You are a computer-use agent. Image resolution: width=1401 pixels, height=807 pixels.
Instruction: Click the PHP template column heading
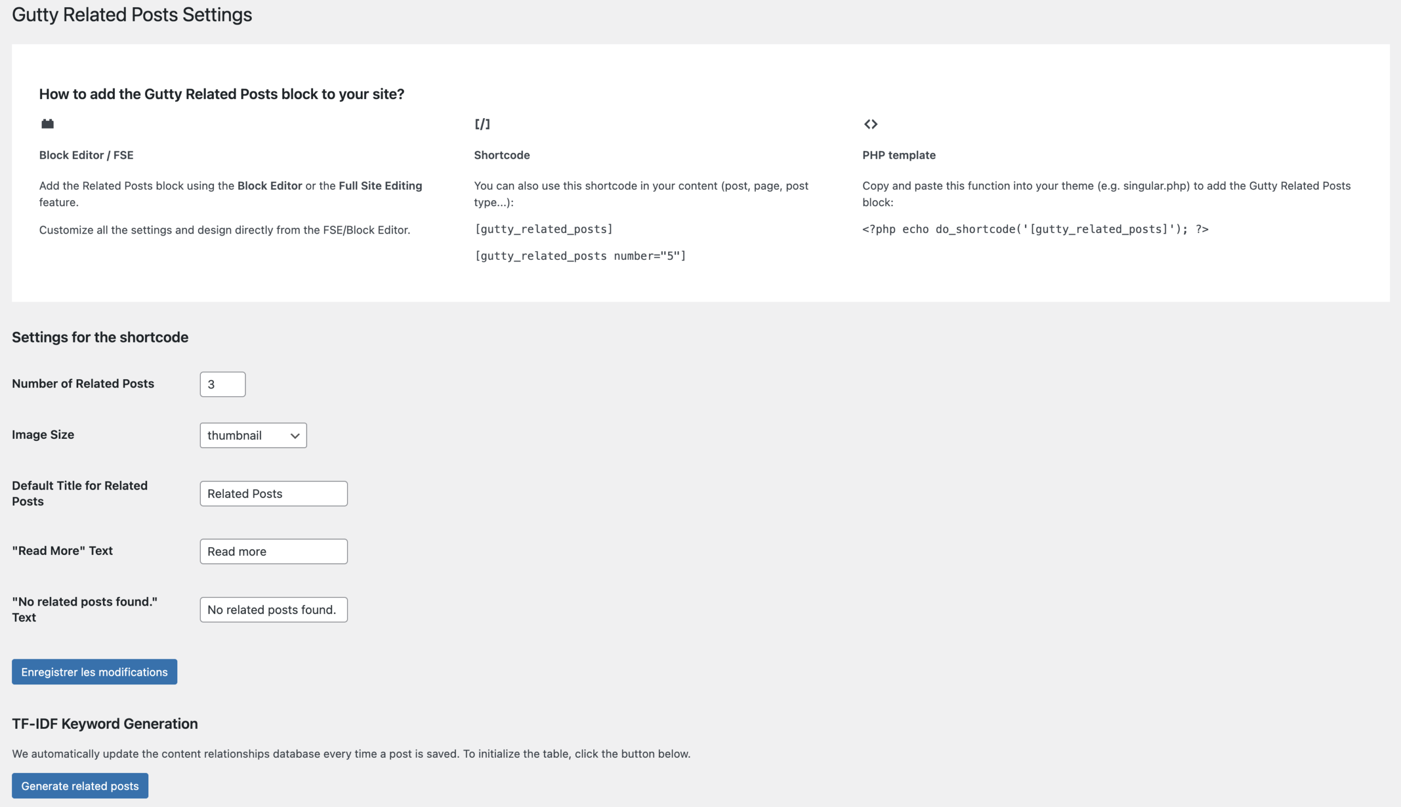pos(899,155)
